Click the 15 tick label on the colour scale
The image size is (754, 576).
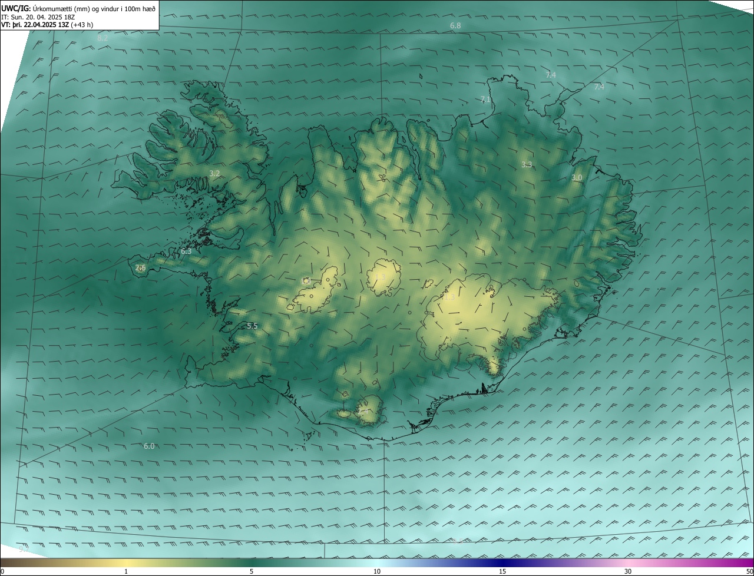click(x=502, y=571)
